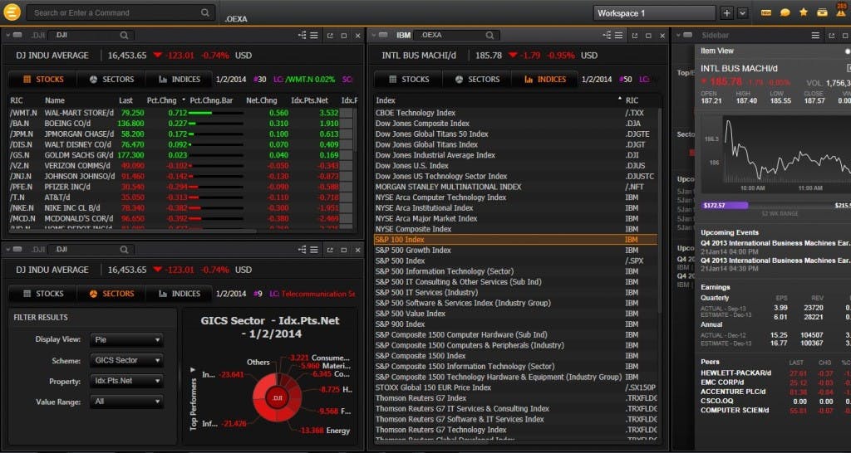
Task: Open the workspace list chevron next to plus
Action: (x=742, y=13)
